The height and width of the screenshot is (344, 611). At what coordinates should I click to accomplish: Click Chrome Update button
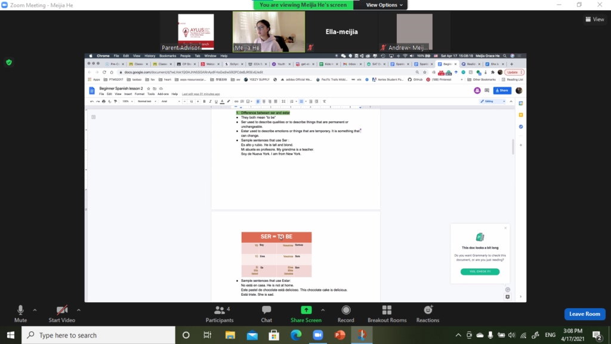pos(514,72)
